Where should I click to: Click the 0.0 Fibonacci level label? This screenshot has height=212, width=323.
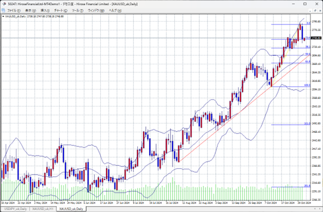pos(308,23)
